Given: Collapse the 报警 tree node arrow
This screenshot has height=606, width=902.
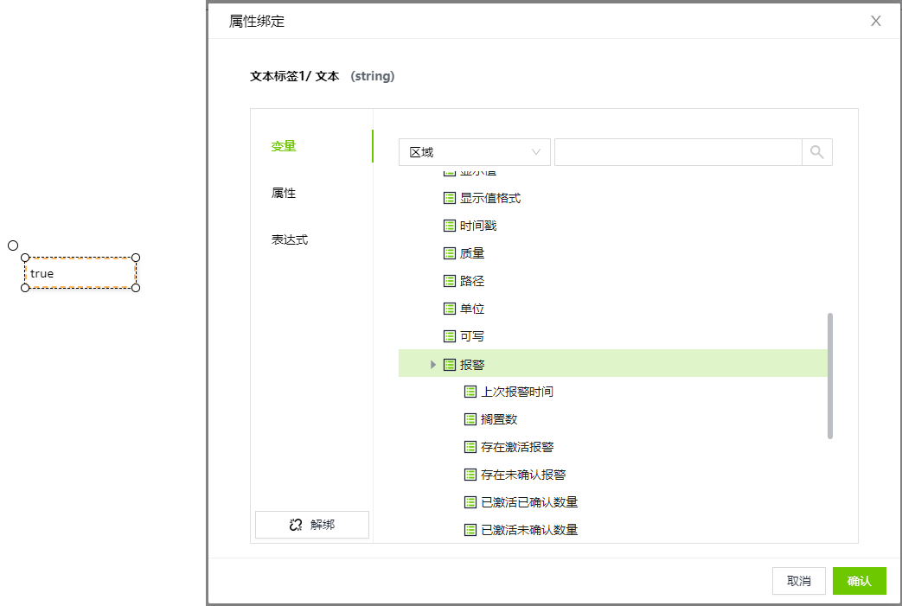Looking at the screenshot, I should [433, 365].
